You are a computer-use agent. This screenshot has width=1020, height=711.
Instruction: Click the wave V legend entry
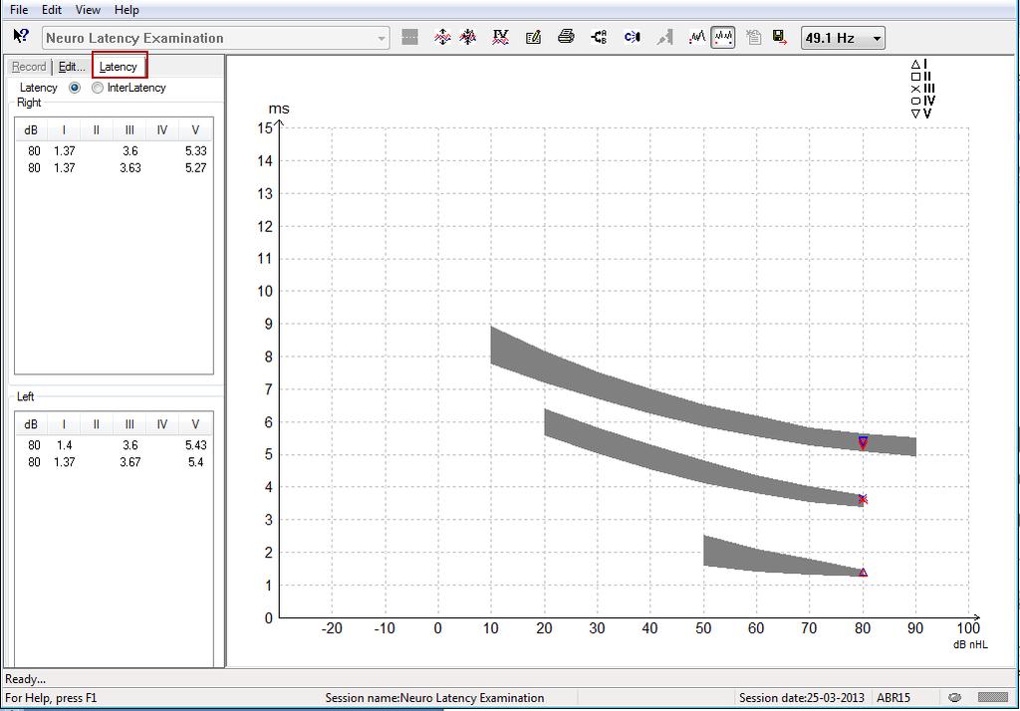click(921, 114)
